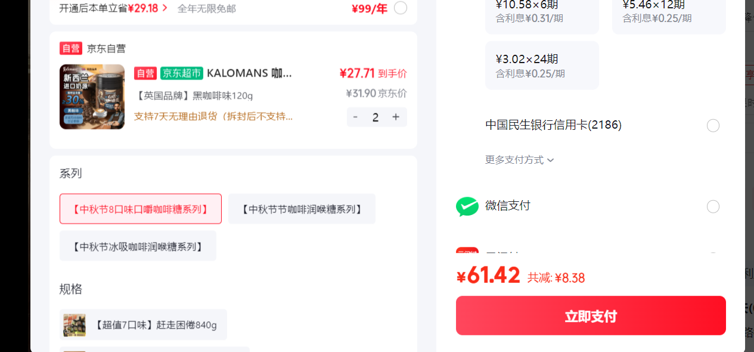Screen dimensions: 754x352
Task: Click the green 京东超市 tag icon
Action: [182, 73]
